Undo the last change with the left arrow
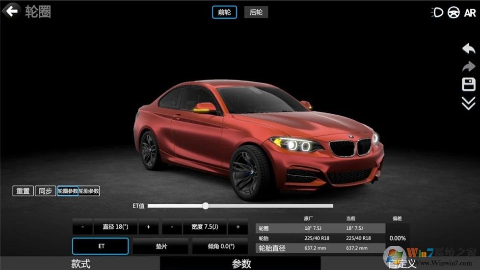The width and height of the screenshot is (480, 270). pos(468,49)
